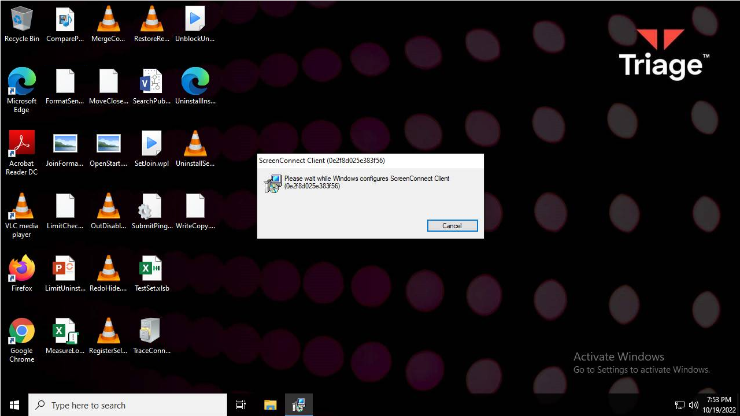
Task: Select the SetJoin.wpl playlist icon
Action: pos(151,149)
